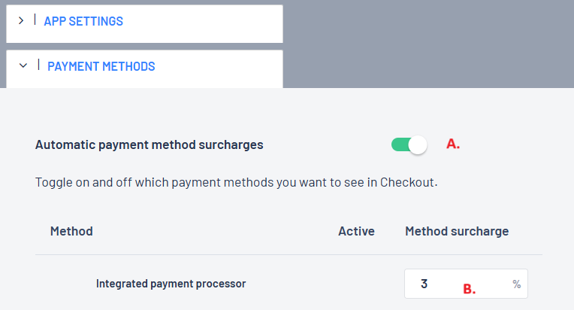Open the APP SETTINGS heading
Viewport: 574px width, 310px height.
[83, 21]
